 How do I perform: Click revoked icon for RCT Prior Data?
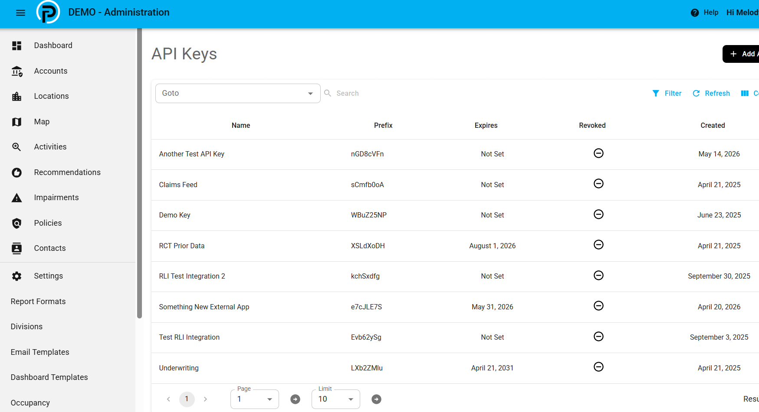click(598, 245)
